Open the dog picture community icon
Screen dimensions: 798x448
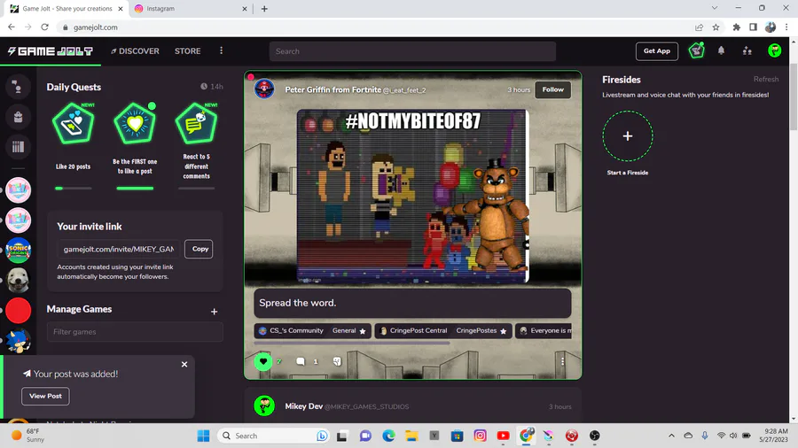click(19, 281)
